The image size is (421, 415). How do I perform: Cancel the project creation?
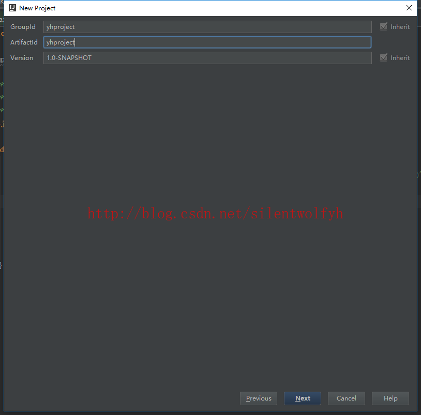tap(346, 398)
